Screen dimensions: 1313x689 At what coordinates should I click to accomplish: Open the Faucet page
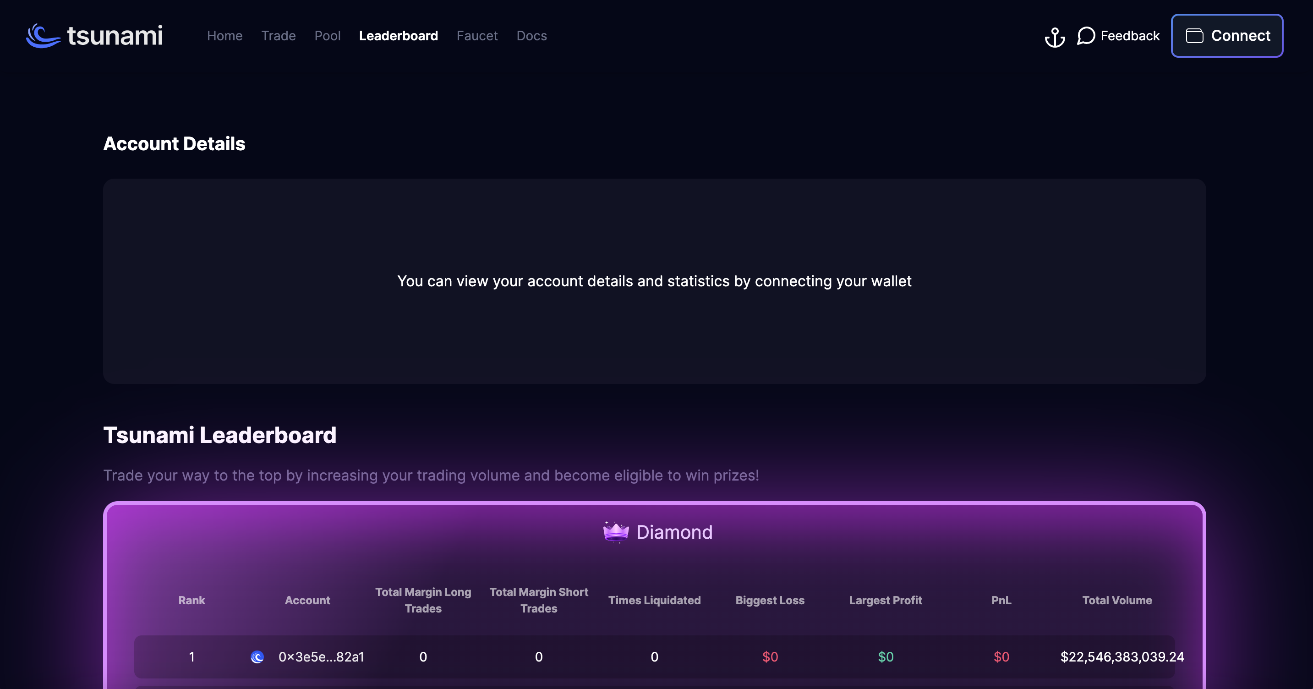coord(477,36)
